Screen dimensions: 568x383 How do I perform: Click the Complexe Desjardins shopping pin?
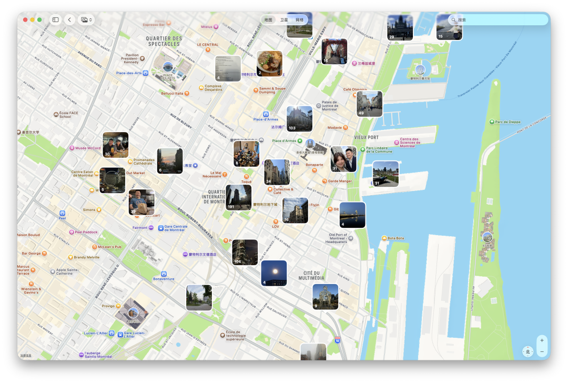[x=201, y=88]
